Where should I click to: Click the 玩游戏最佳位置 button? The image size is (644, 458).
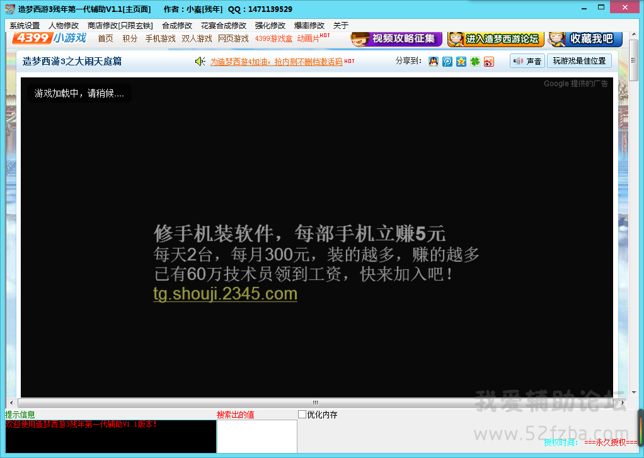(x=579, y=61)
